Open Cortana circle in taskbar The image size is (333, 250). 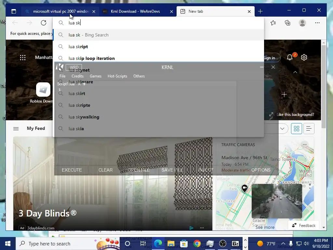point(127,243)
